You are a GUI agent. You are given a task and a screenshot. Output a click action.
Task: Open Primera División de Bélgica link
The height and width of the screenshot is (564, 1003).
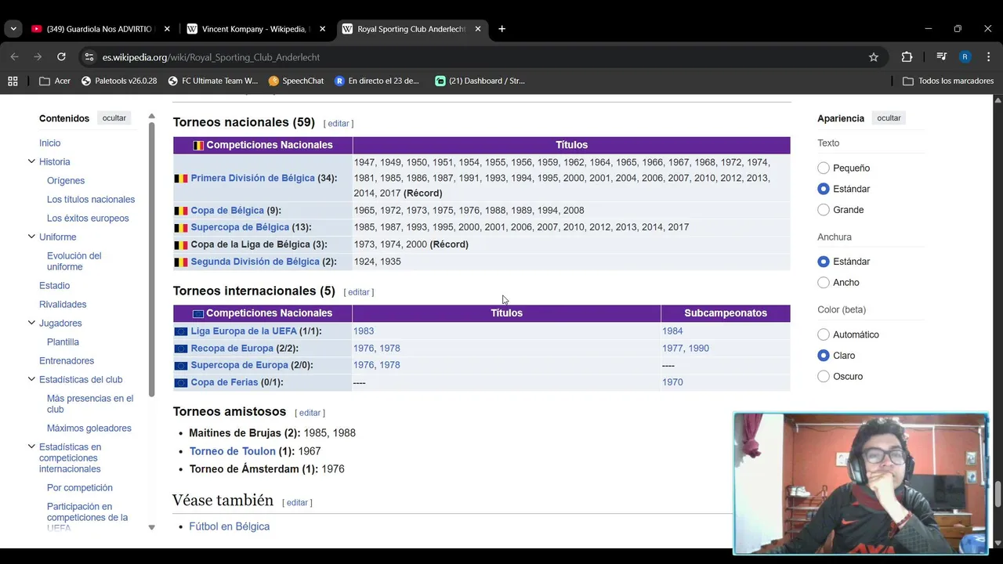tap(252, 179)
